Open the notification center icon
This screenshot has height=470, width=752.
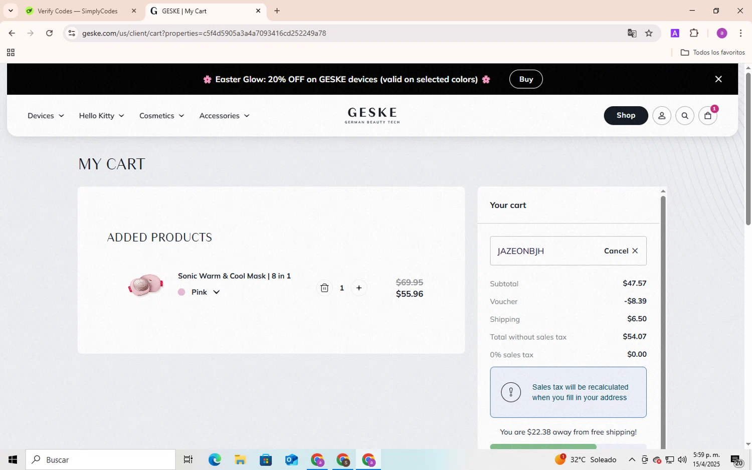(x=736, y=459)
